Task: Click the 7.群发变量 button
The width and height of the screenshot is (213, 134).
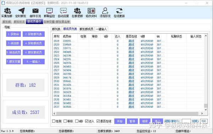Action: [x=13, y=62]
